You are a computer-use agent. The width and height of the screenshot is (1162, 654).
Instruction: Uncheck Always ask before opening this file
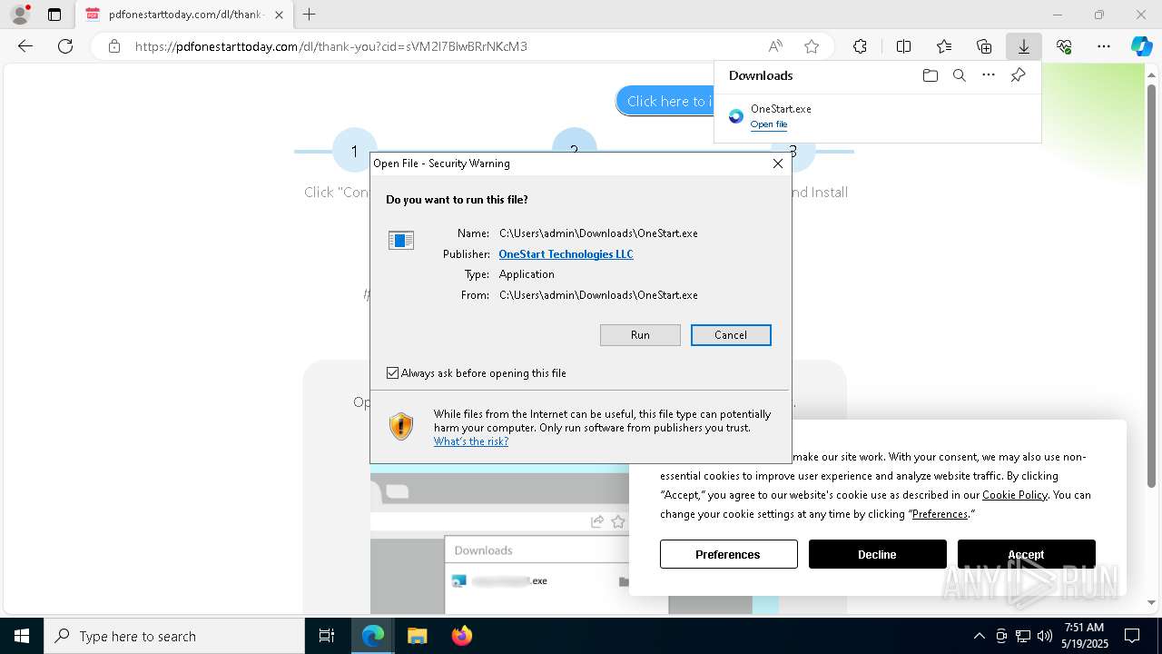click(393, 373)
